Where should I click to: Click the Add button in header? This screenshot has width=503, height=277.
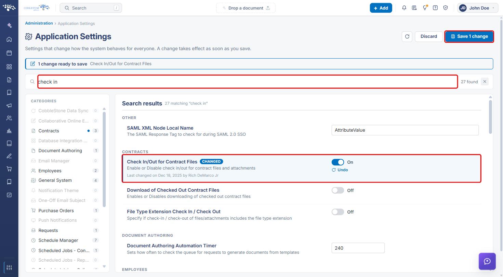click(x=381, y=8)
